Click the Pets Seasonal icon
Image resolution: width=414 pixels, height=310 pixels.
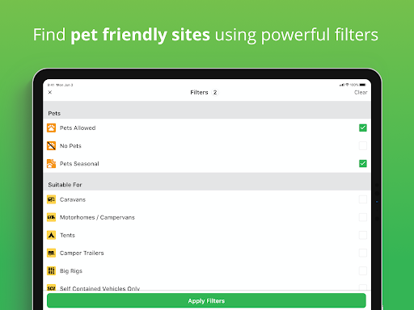pos(51,164)
